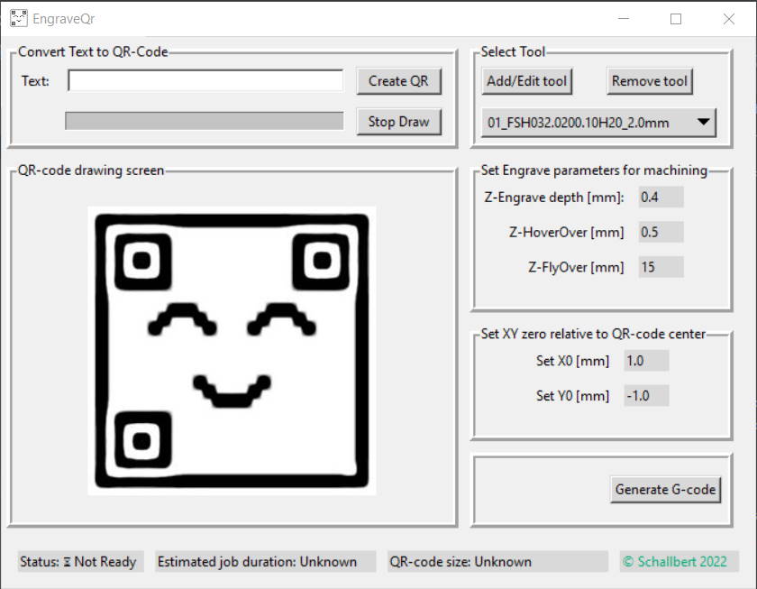Click the Z-FlyOver value field

pos(661,267)
